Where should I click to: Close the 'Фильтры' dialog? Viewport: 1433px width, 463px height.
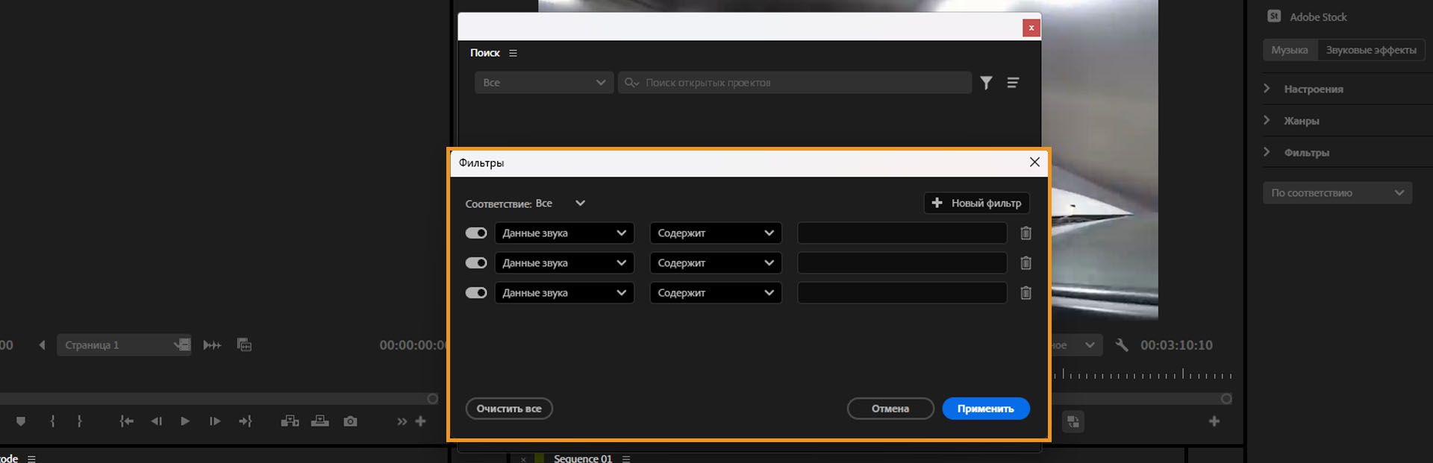(1034, 162)
